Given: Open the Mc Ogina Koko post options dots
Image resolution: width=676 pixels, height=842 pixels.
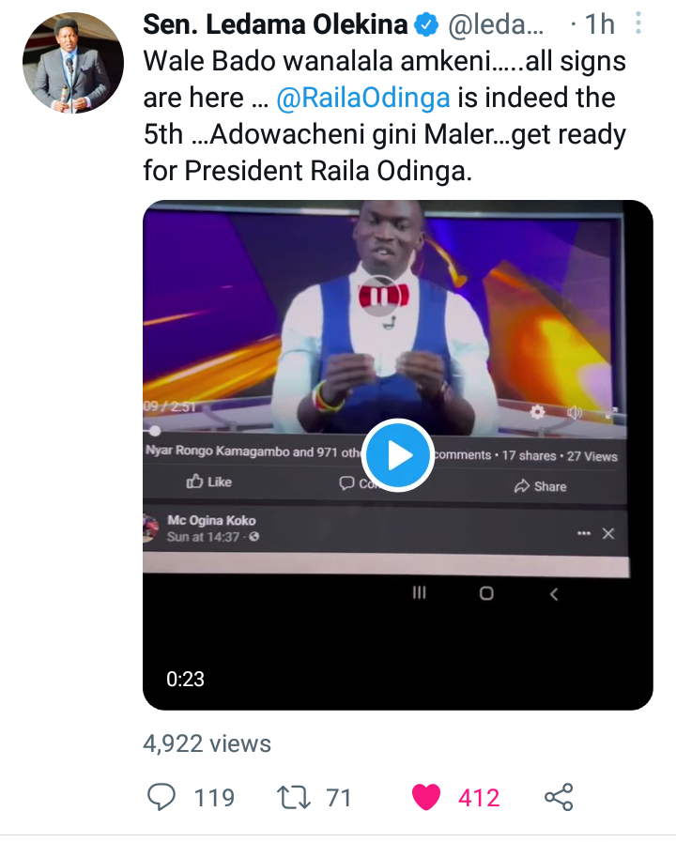Looking at the screenshot, I should [x=584, y=533].
